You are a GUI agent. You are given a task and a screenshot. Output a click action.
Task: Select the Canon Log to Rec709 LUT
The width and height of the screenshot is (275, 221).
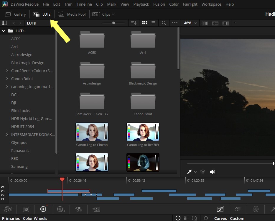(143, 132)
